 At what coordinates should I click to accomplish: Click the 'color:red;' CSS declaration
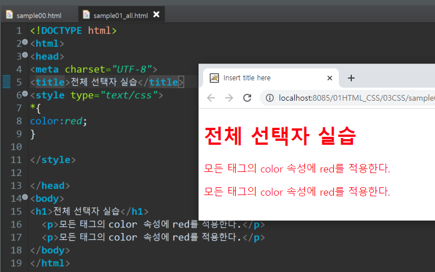[x=58, y=121]
